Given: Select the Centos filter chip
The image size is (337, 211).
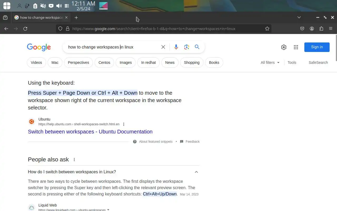Looking at the screenshot, I should (104, 63).
